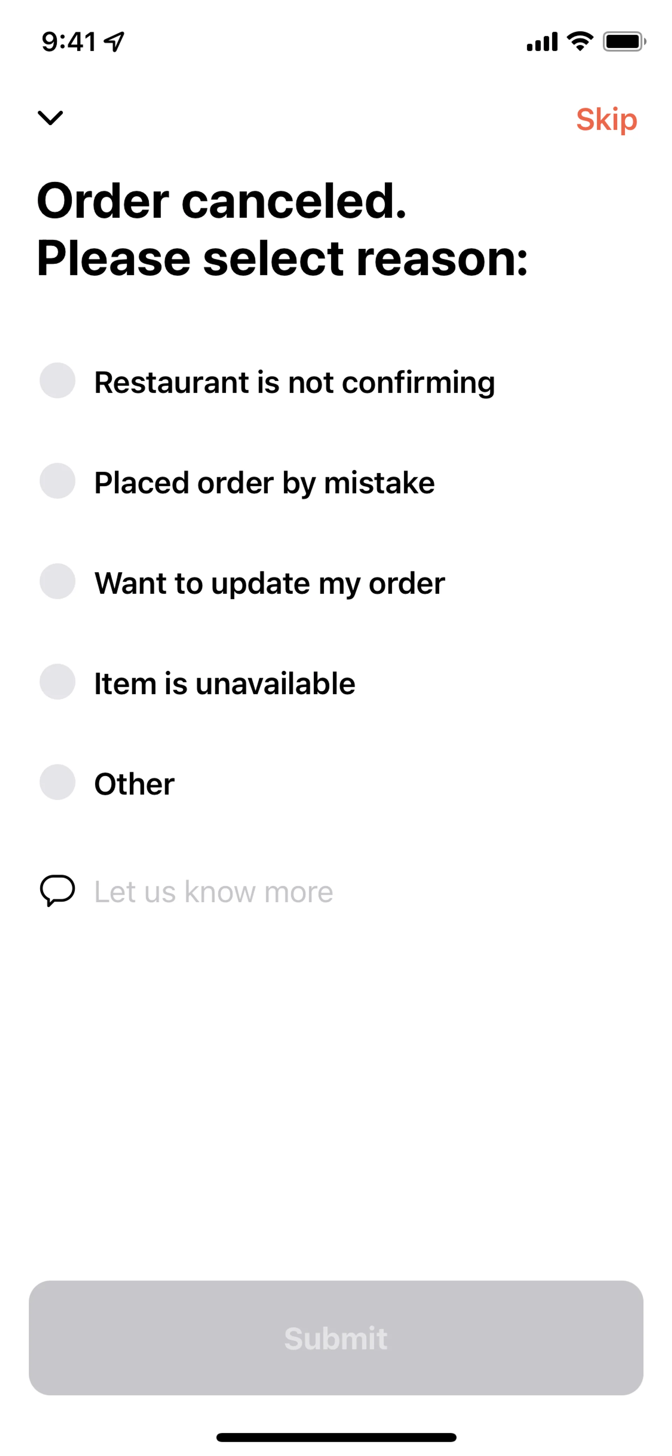Image resolution: width=672 pixels, height=1456 pixels.
Task: Tap the 'Item is unavailable' label text
Action: 224,683
